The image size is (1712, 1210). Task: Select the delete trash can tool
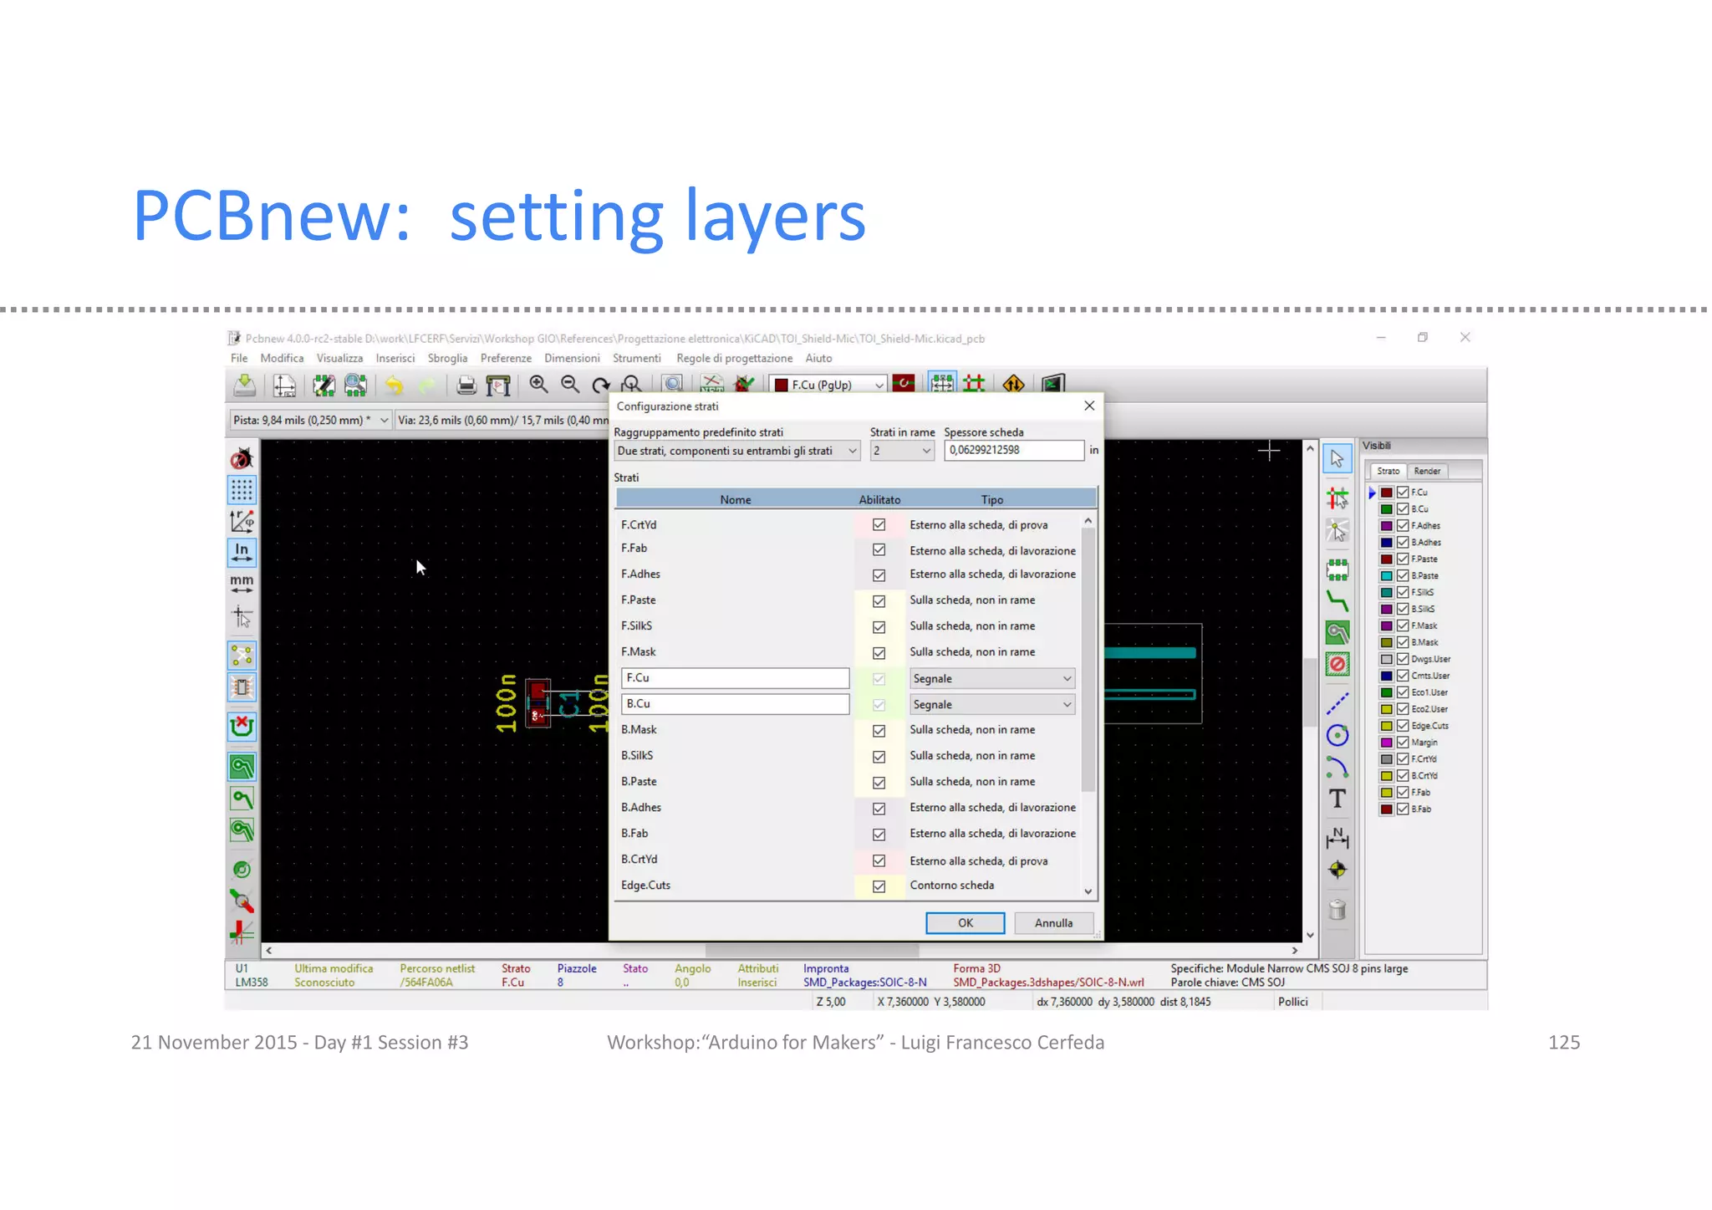pyautogui.click(x=1337, y=909)
